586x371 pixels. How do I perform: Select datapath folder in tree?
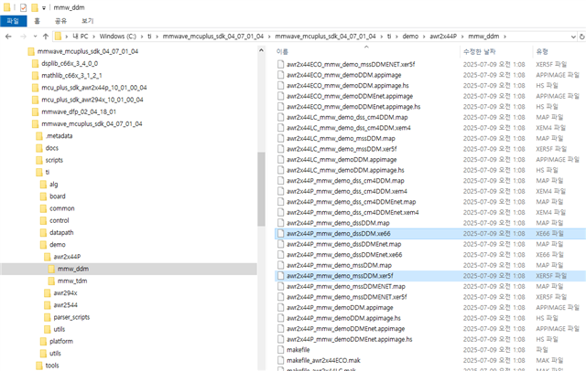pyautogui.click(x=61, y=232)
